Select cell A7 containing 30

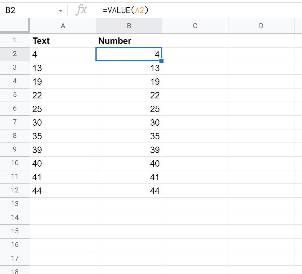click(x=63, y=122)
